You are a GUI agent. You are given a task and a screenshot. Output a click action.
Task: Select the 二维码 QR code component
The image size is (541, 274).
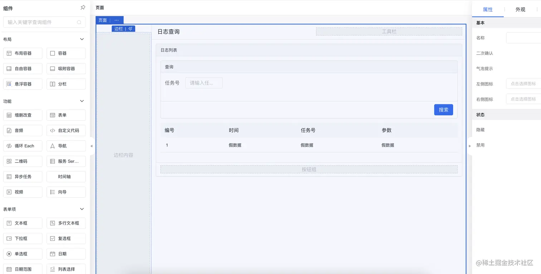[x=23, y=161]
